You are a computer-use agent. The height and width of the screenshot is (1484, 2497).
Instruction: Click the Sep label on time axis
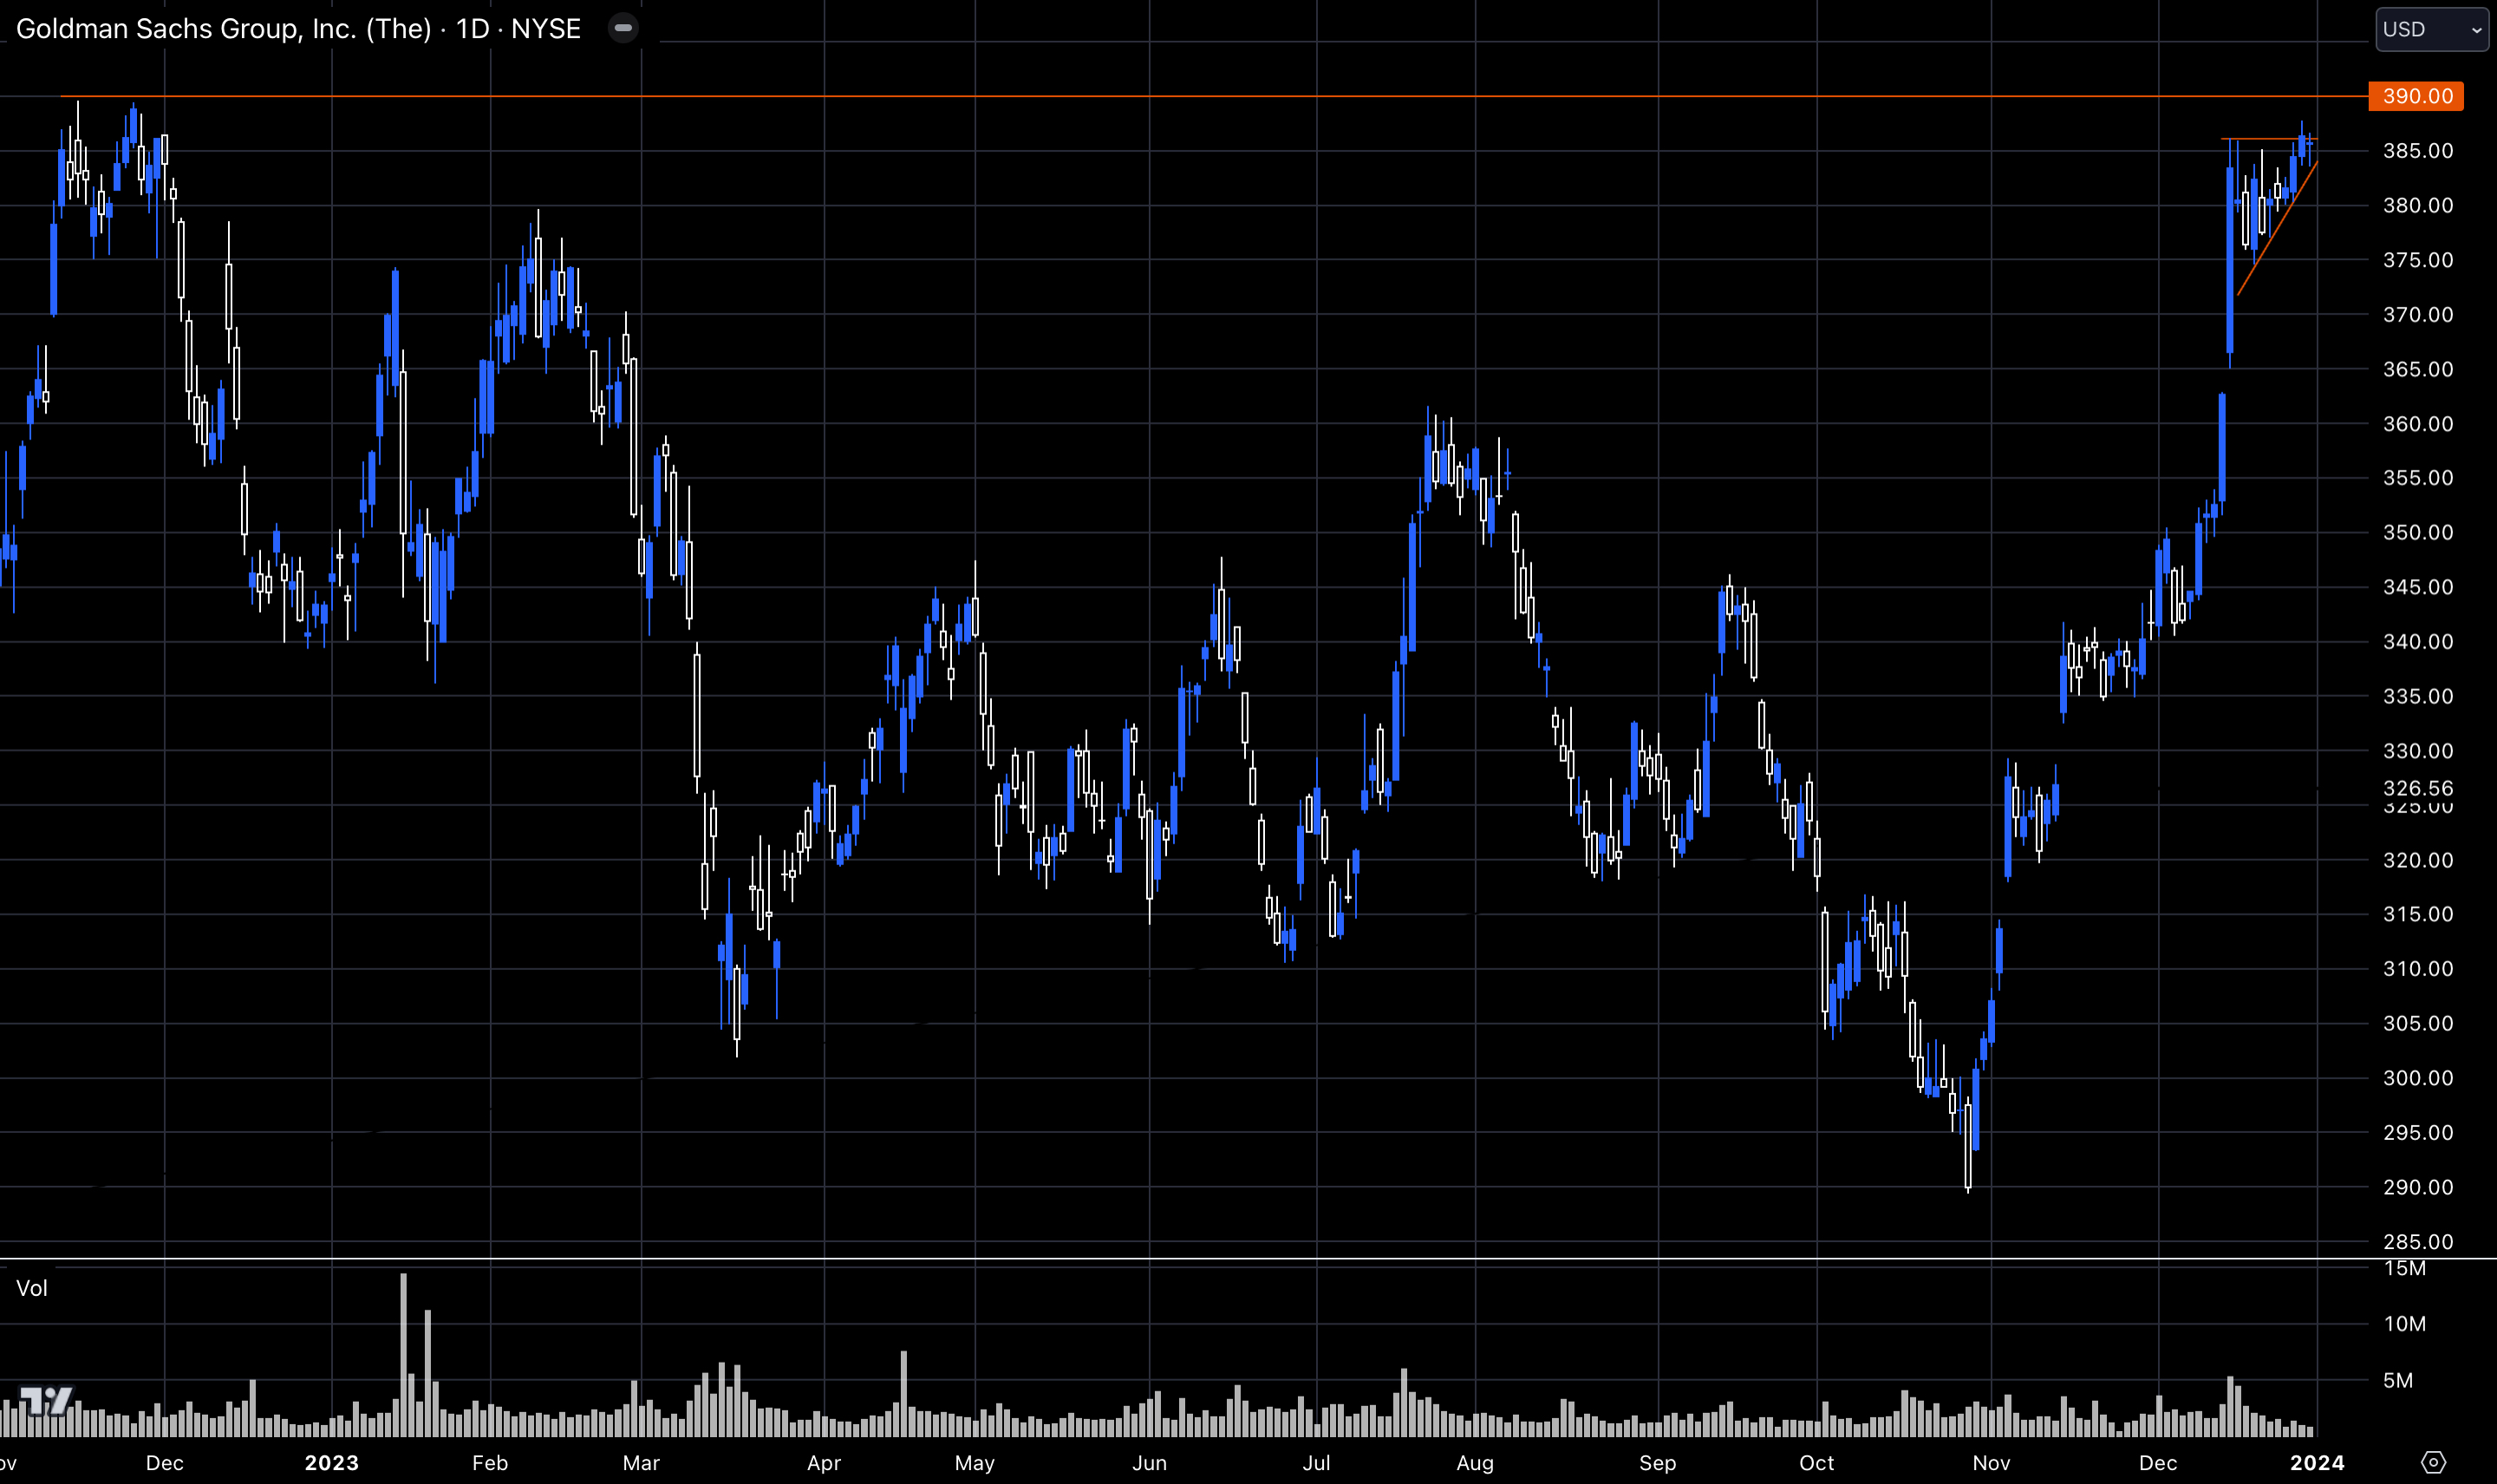[x=1657, y=1462]
